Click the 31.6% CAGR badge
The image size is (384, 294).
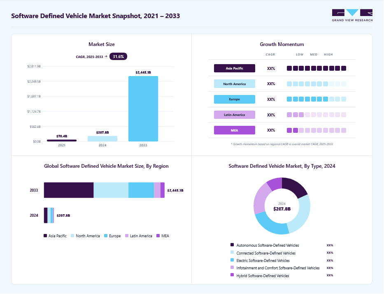tap(118, 56)
